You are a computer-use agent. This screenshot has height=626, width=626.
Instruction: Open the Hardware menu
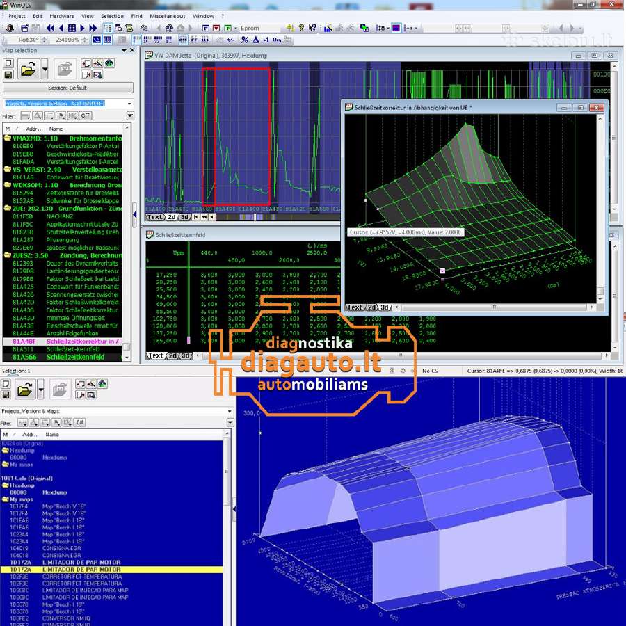coord(62,16)
